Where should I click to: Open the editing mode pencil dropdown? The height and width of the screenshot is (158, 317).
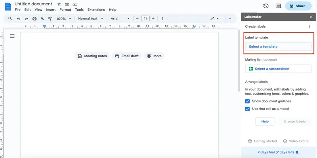tap(214, 19)
